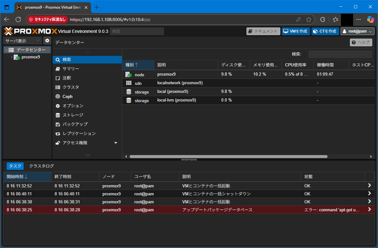Expand the failed update package task details
The height and width of the screenshot is (248, 378).
[x=369, y=209]
